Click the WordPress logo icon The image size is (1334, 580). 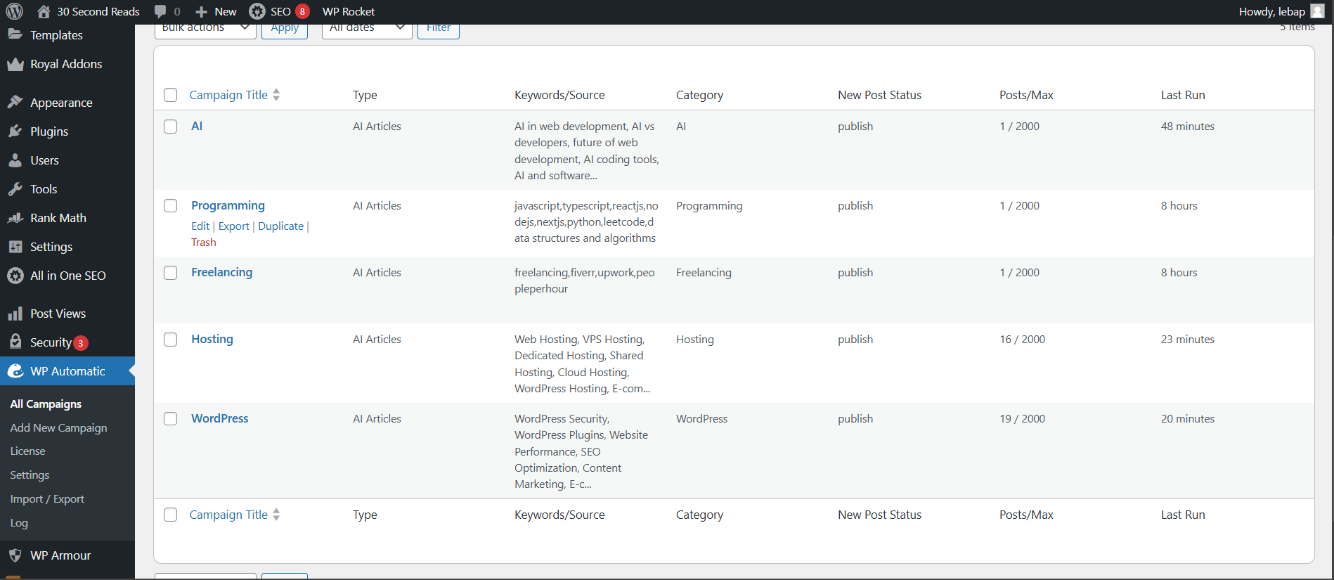tap(14, 11)
